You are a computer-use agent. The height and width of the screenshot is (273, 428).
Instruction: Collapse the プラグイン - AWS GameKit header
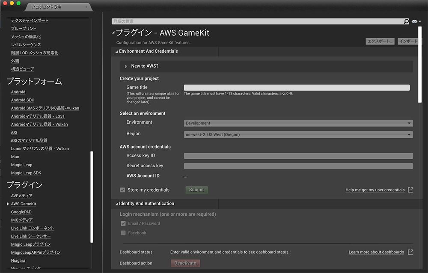point(113,33)
